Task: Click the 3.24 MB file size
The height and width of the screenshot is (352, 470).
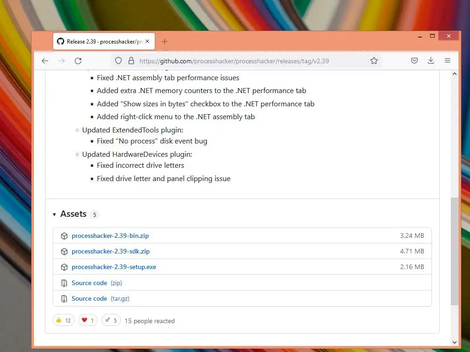Action: point(412,236)
